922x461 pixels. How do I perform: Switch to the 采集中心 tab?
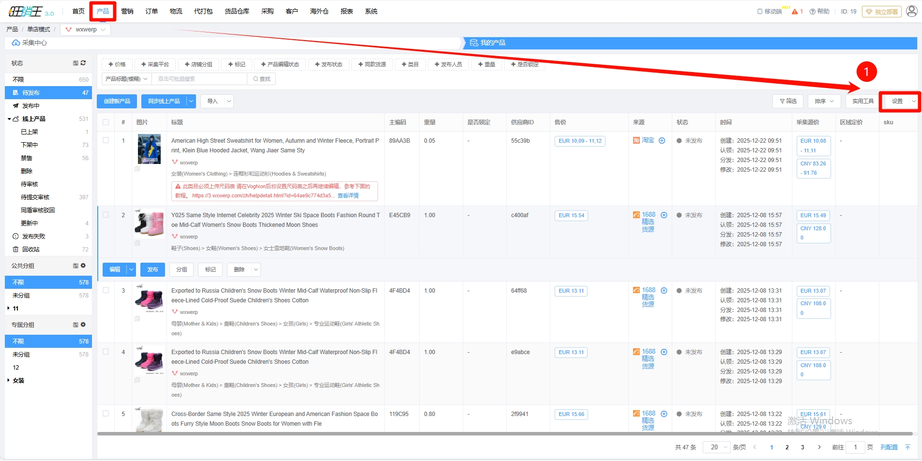[x=30, y=43]
